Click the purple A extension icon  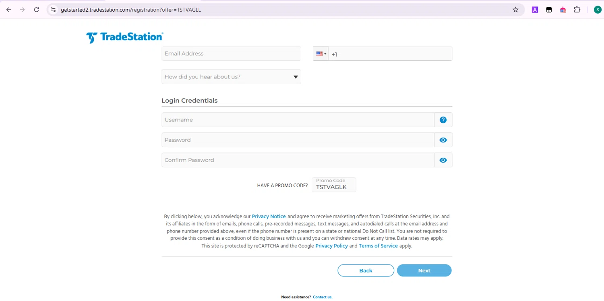[x=535, y=10]
